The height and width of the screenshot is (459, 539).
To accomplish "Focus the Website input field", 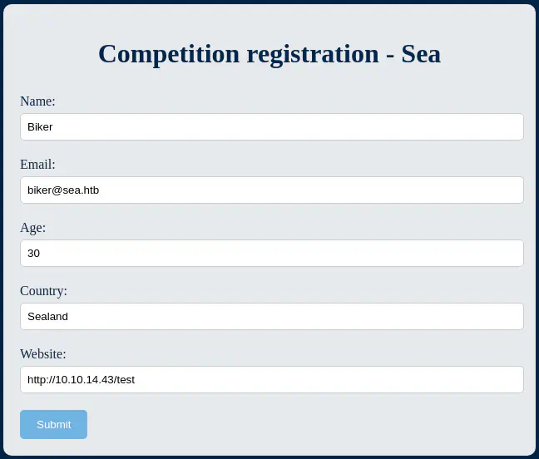I will (271, 380).
